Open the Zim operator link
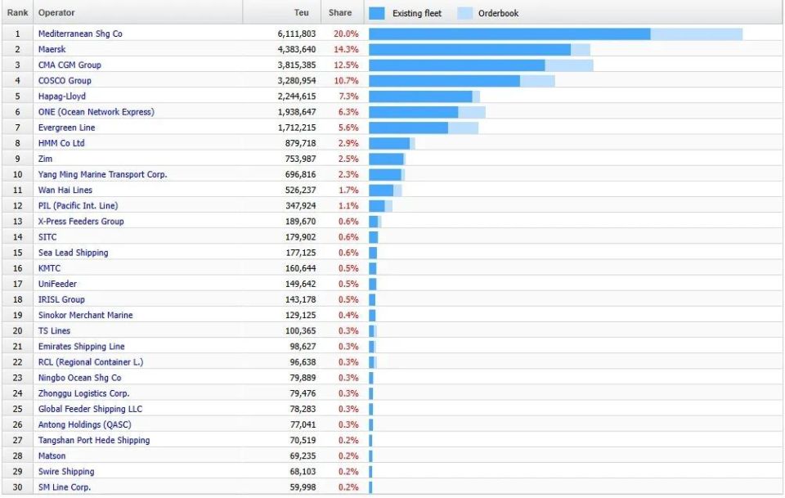 coord(45,159)
